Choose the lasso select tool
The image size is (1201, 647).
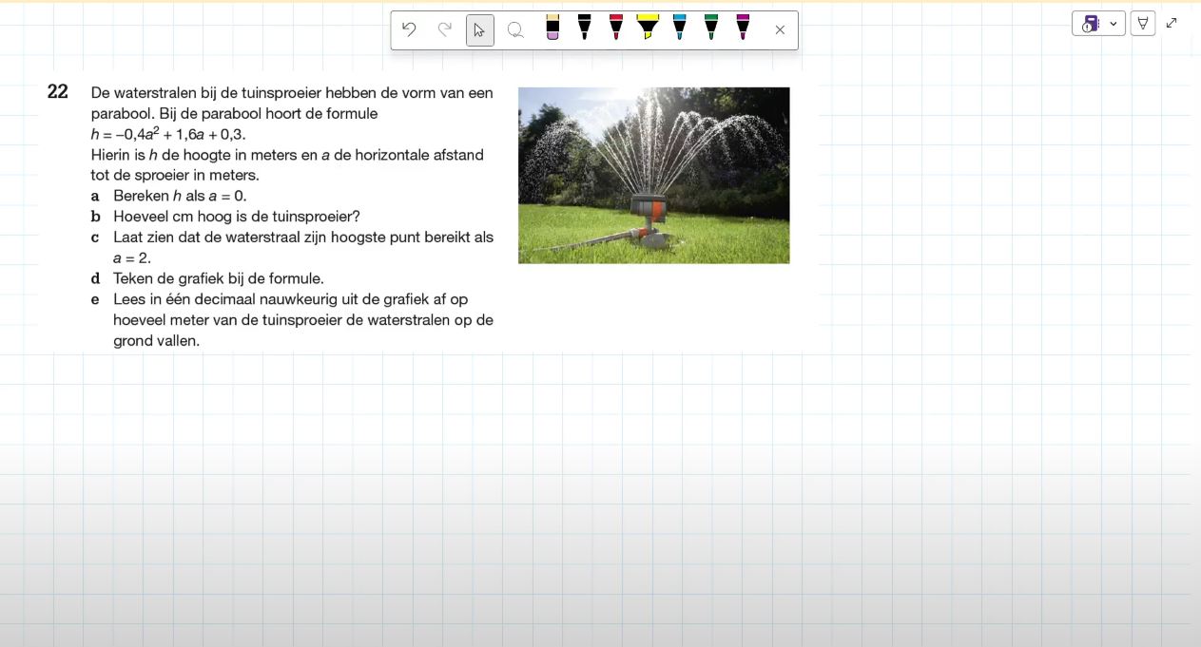[x=515, y=30]
